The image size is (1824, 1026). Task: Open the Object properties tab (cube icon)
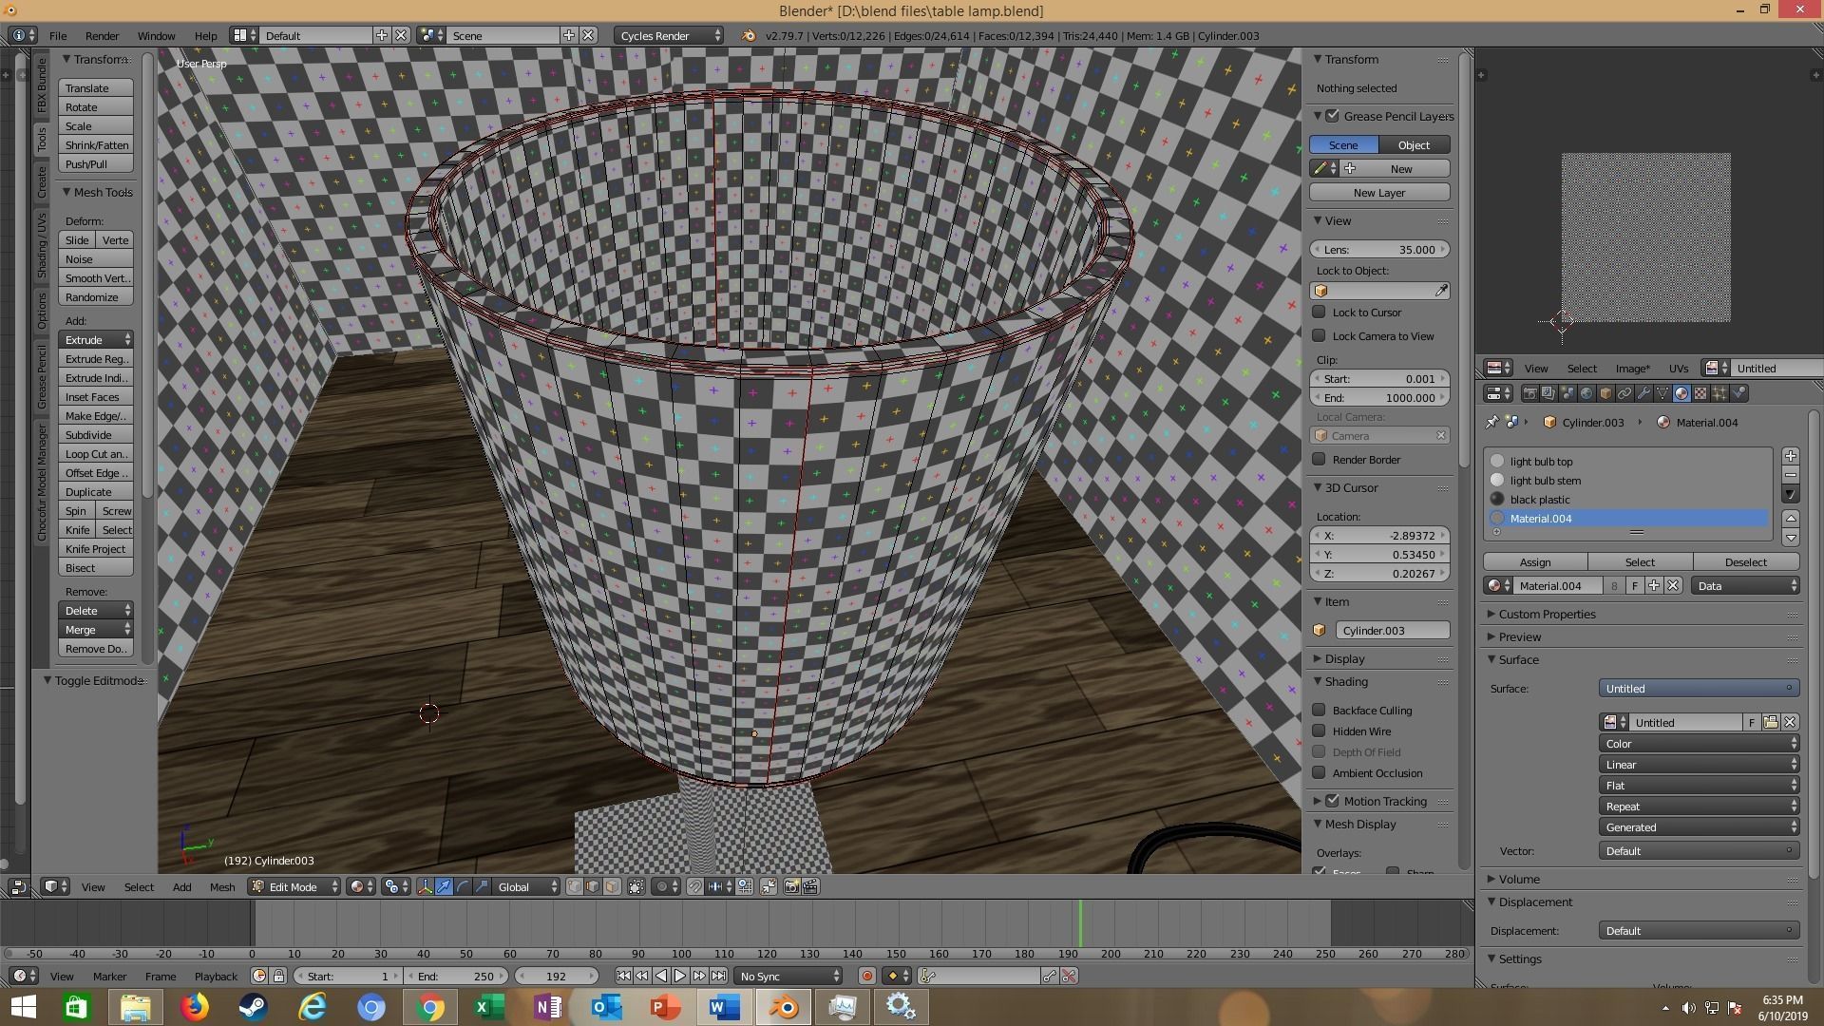pos(1605,393)
